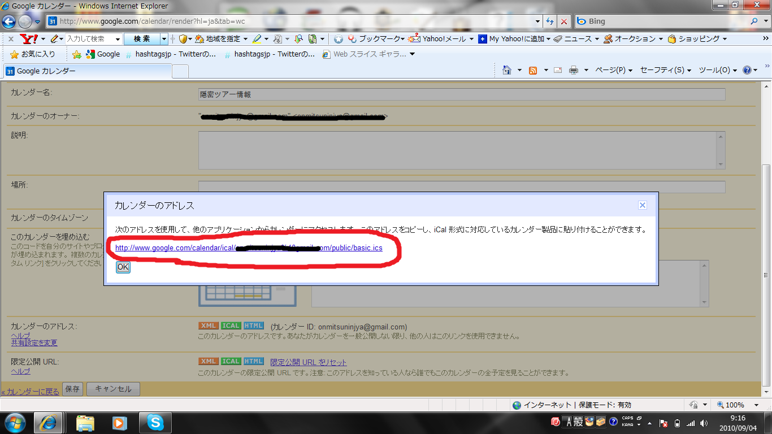Select the Google カレンダー tab
Screen dimensions: 772x434
point(87,71)
